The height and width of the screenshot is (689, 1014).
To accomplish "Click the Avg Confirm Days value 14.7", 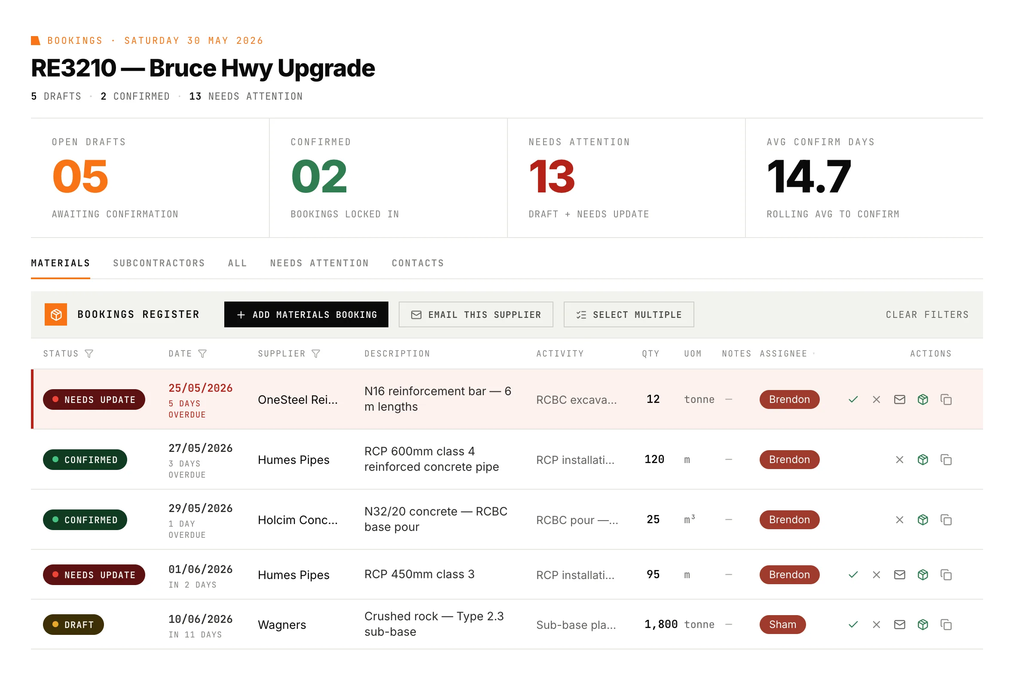I will pyautogui.click(x=809, y=176).
